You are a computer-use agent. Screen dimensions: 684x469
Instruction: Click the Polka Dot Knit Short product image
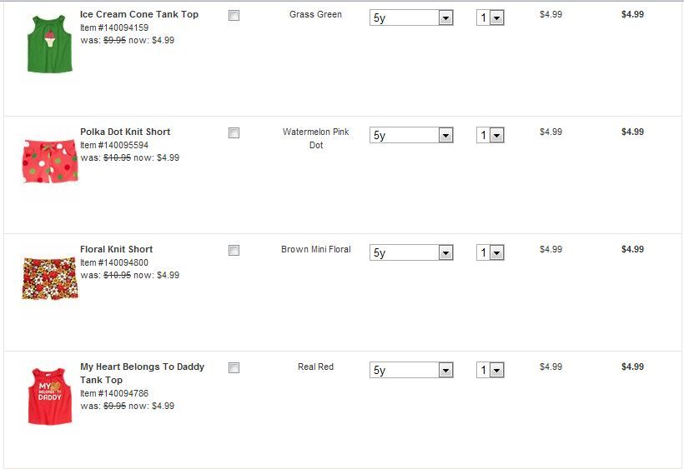click(49, 160)
